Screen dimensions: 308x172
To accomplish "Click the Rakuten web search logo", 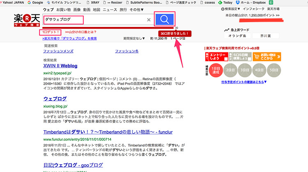I will (27, 20).
